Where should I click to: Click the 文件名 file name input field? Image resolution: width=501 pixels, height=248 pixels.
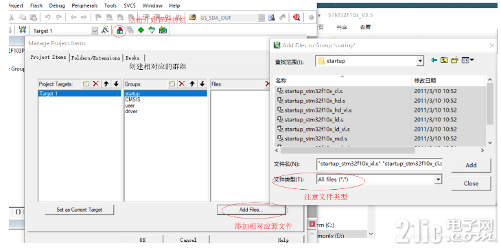tap(380, 164)
